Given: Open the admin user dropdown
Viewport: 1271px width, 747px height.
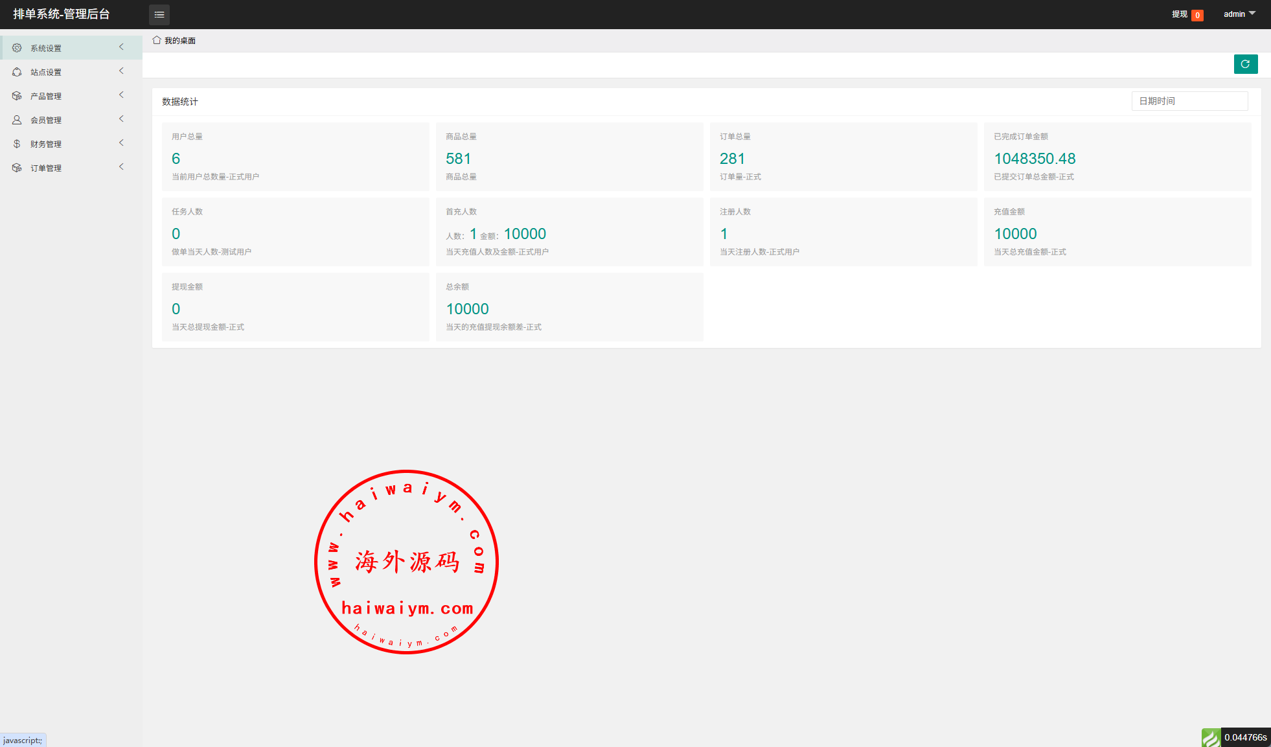Looking at the screenshot, I should 1239,14.
